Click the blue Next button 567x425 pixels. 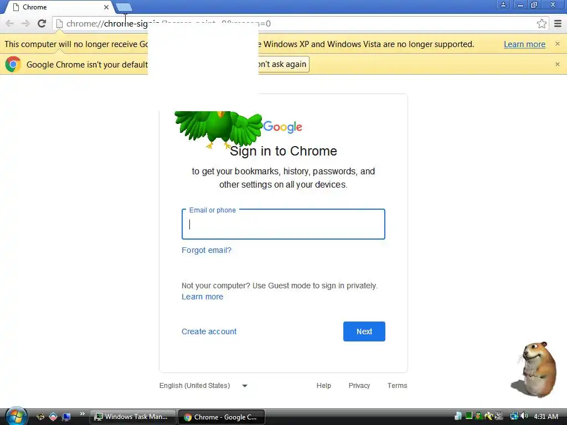(364, 331)
